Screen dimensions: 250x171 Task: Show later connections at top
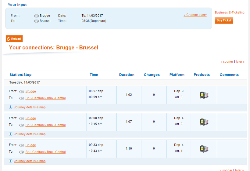(240, 62)
